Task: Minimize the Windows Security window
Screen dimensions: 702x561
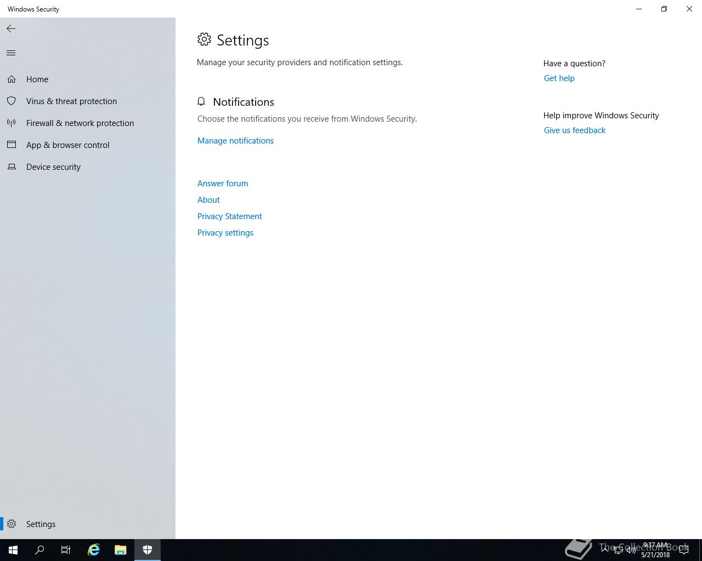Action: coord(639,9)
